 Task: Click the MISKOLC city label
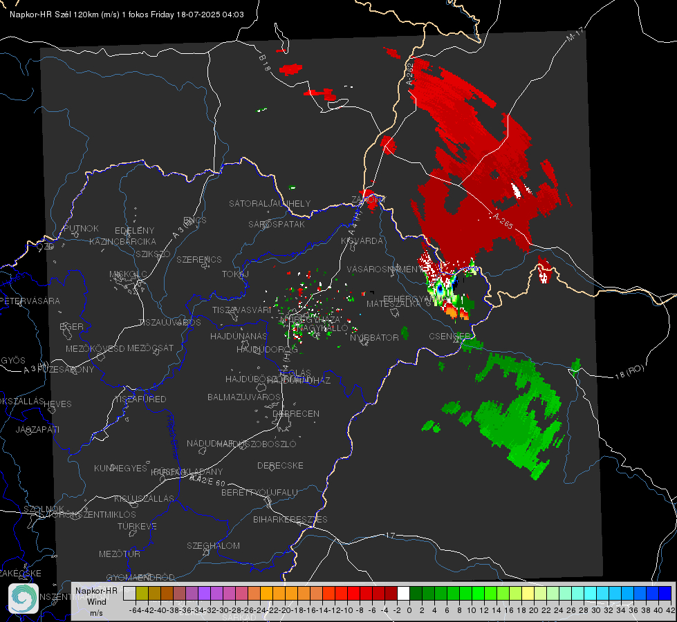click(x=128, y=274)
